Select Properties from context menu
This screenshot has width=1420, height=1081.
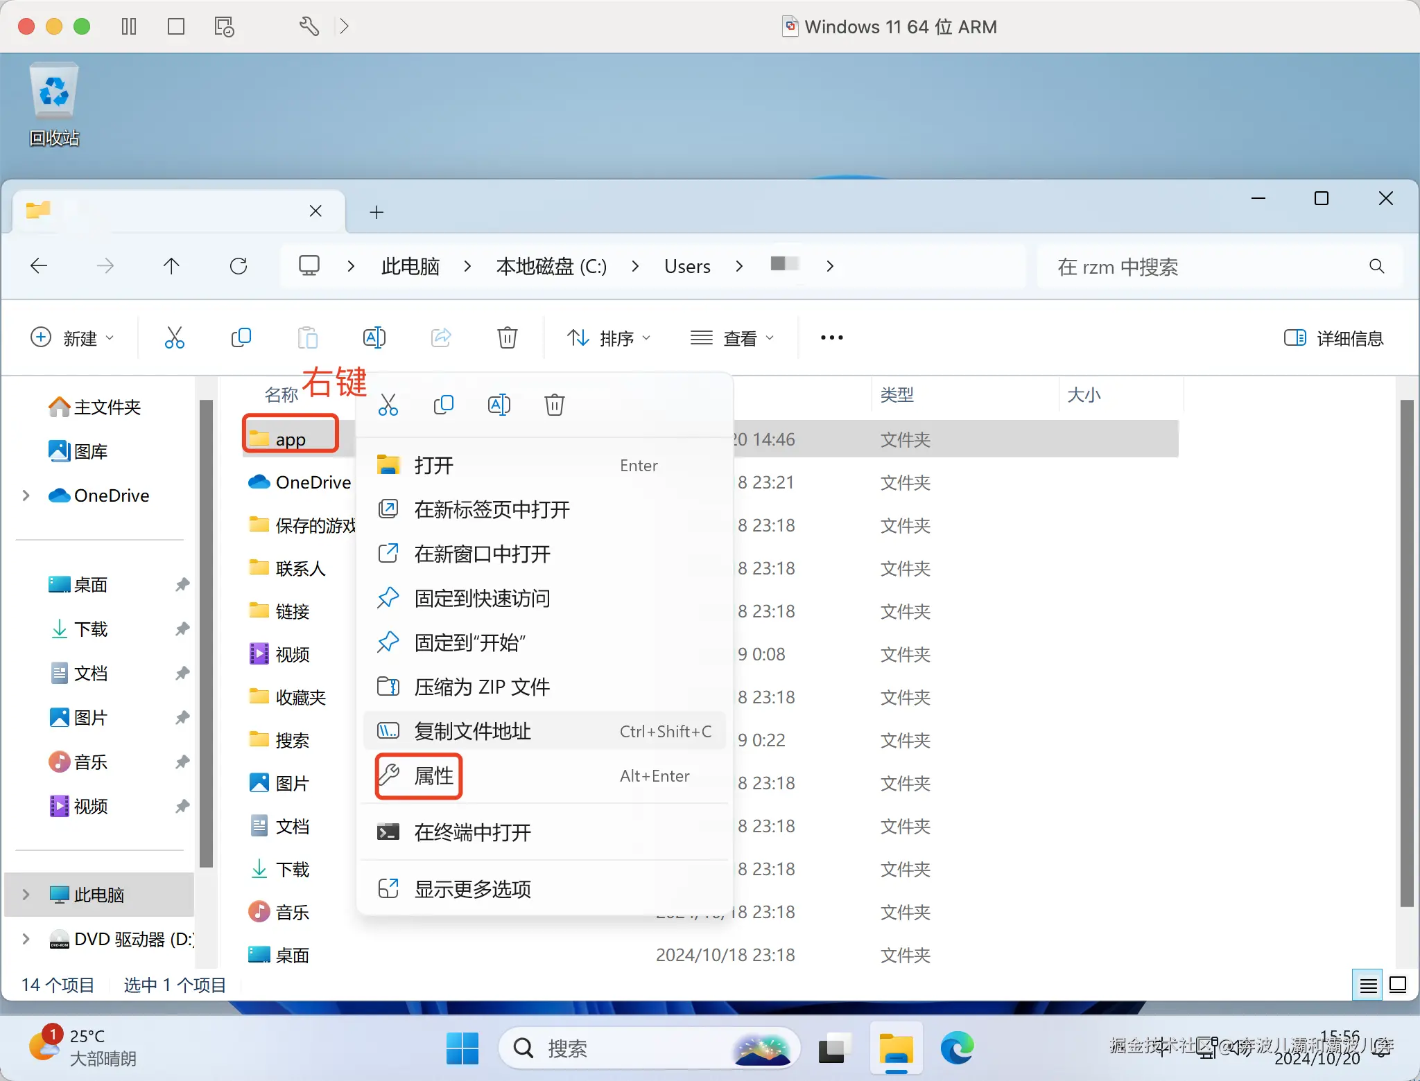click(x=433, y=775)
